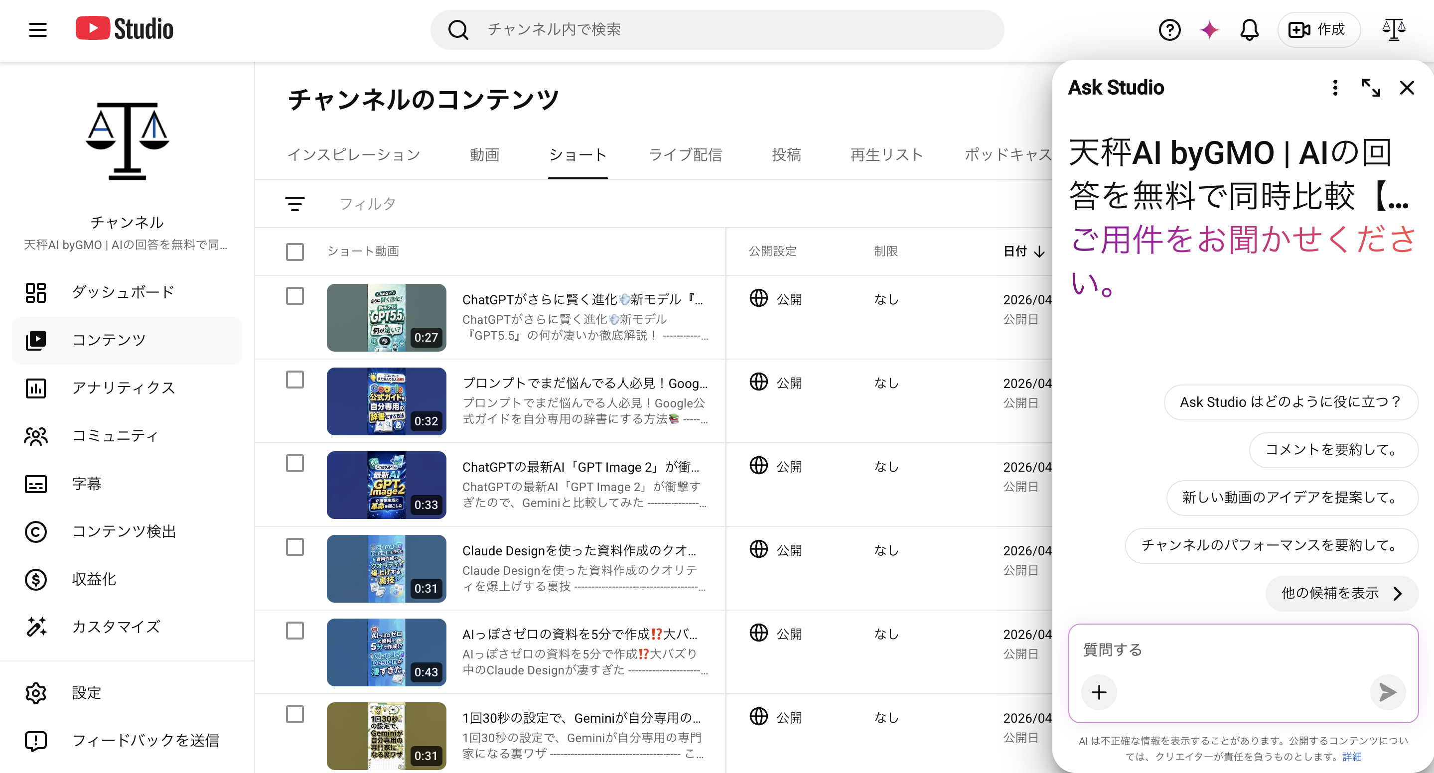Show other suggestions (他の候補を表示)
This screenshot has height=773, width=1434.
[1342, 593]
